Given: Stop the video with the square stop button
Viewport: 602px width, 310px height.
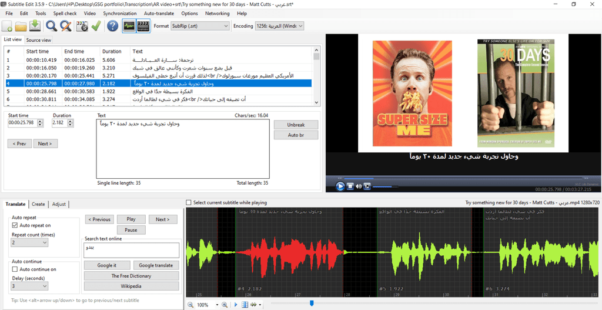Looking at the screenshot, I should [350, 186].
